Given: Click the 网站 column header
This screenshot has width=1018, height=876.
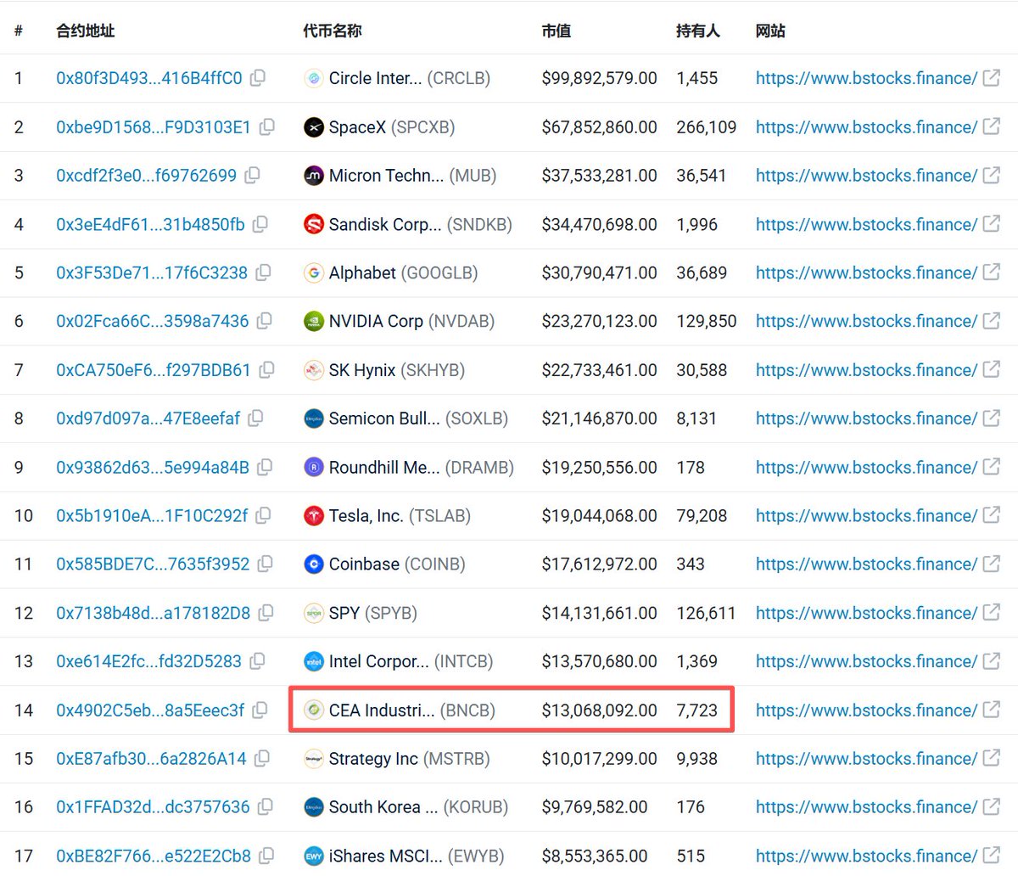Looking at the screenshot, I should point(770,31).
